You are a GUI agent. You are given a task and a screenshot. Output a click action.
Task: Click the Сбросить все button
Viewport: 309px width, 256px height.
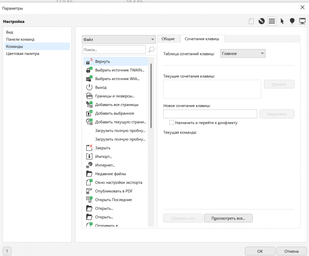coord(183,218)
